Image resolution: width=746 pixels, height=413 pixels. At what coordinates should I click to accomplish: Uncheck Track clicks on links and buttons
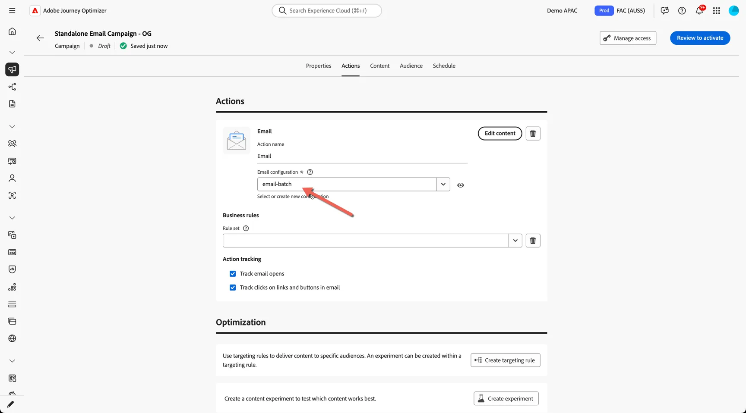pyautogui.click(x=233, y=288)
